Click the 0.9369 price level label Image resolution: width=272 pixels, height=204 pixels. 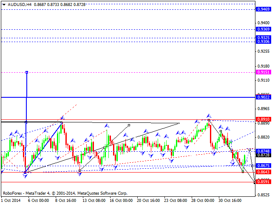[x=262, y=29]
